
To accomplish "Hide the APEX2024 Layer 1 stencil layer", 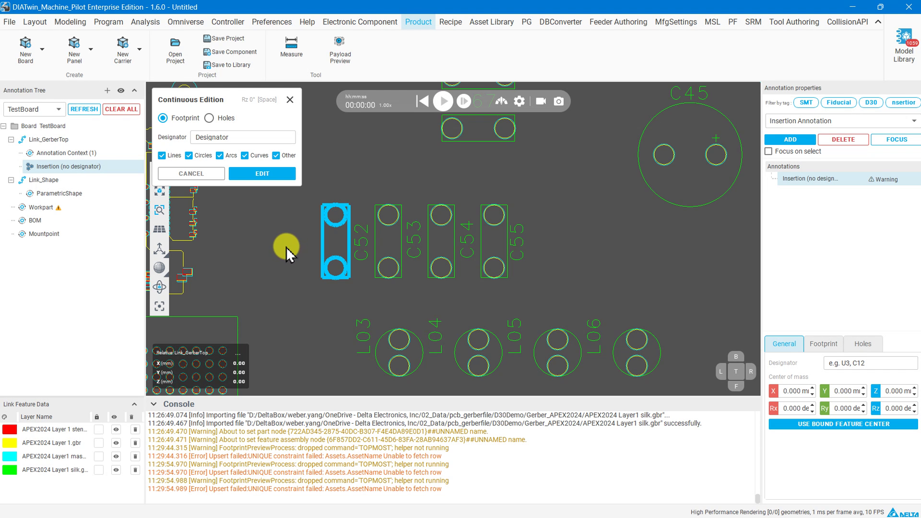I will point(116,429).
